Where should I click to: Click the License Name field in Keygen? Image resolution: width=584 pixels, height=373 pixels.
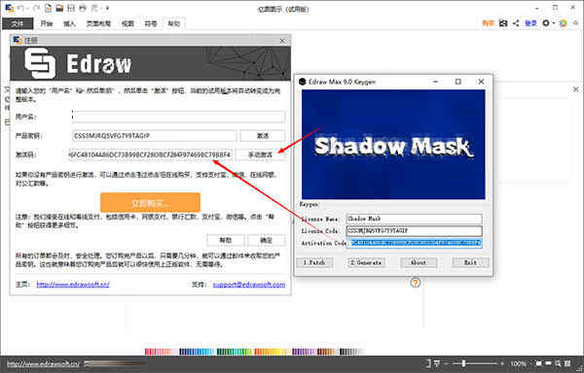pos(415,219)
